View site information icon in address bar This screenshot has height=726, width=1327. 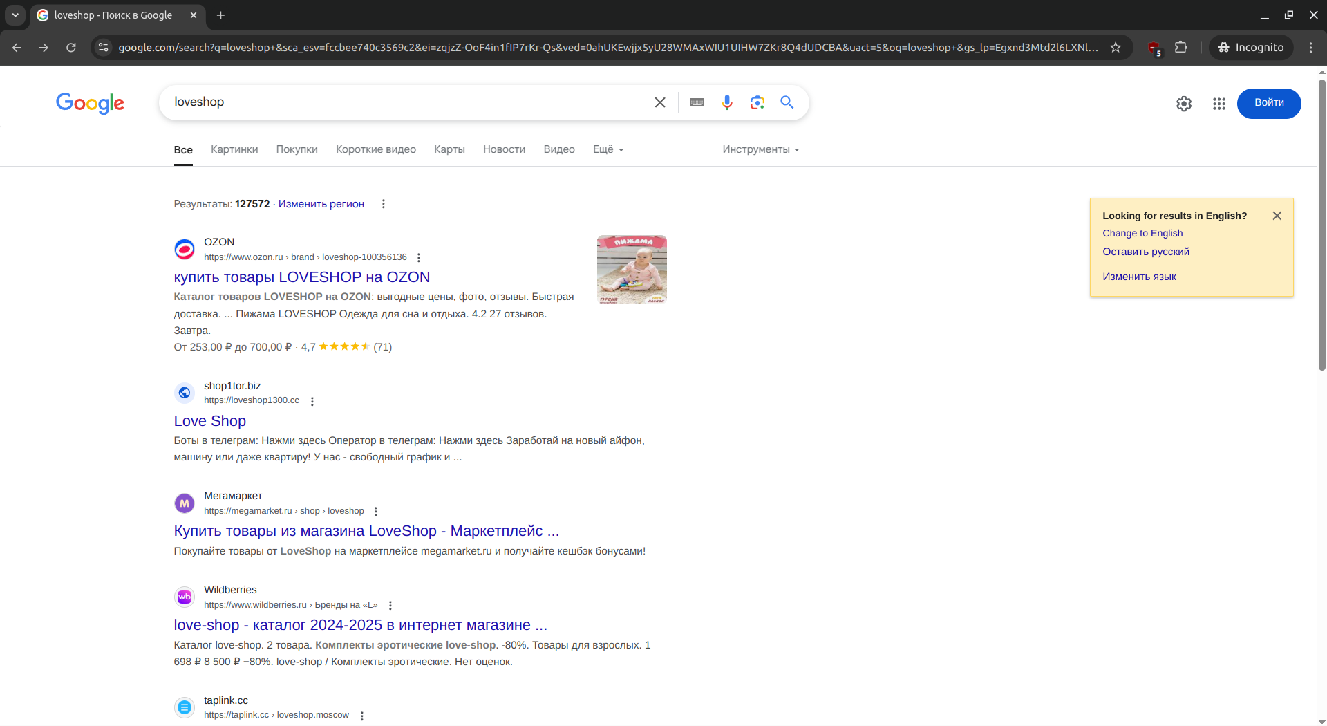click(x=104, y=47)
